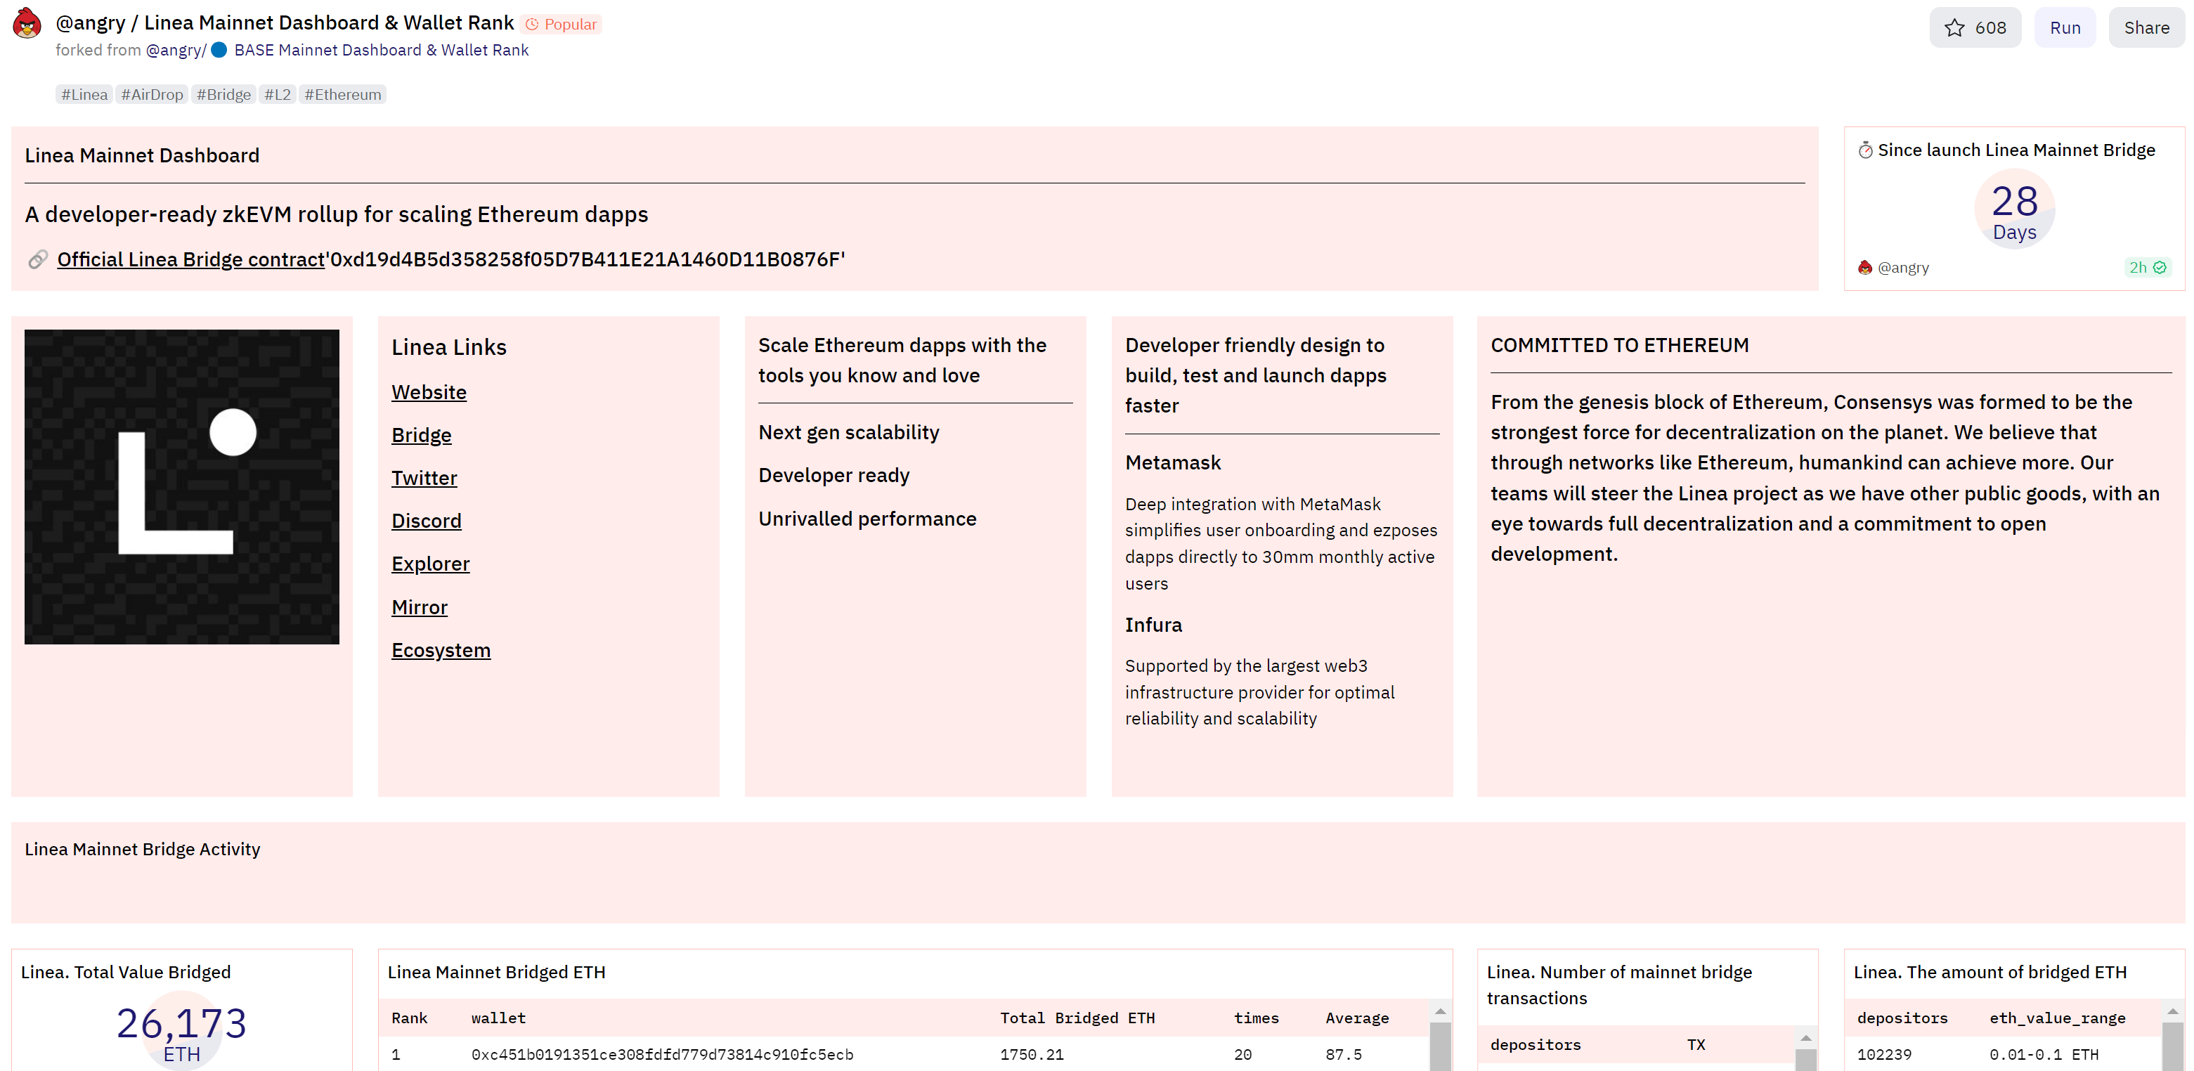
Task: Click the TX column header
Action: point(1696,1044)
